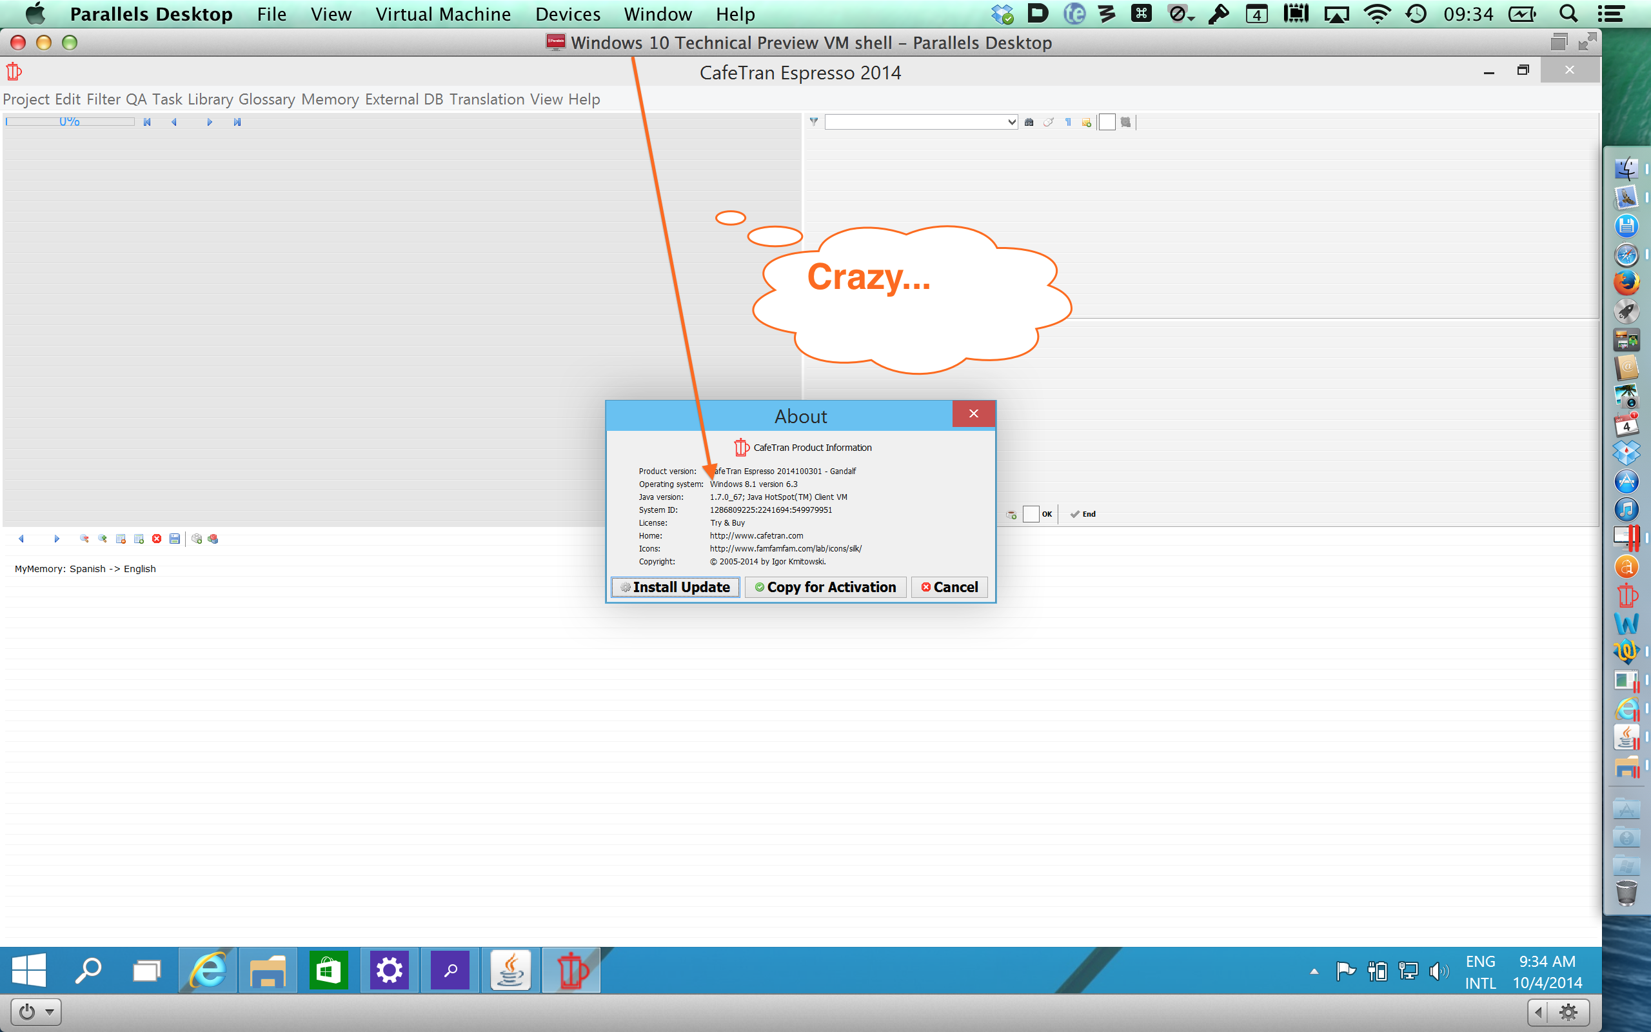The width and height of the screenshot is (1651, 1032).
Task: Click the Install Update button
Action: point(675,587)
